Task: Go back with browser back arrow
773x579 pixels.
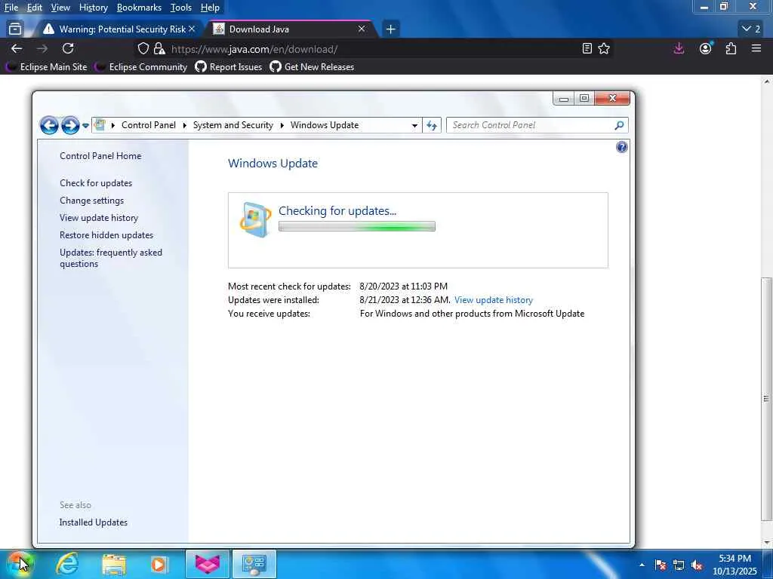Action: click(x=17, y=49)
